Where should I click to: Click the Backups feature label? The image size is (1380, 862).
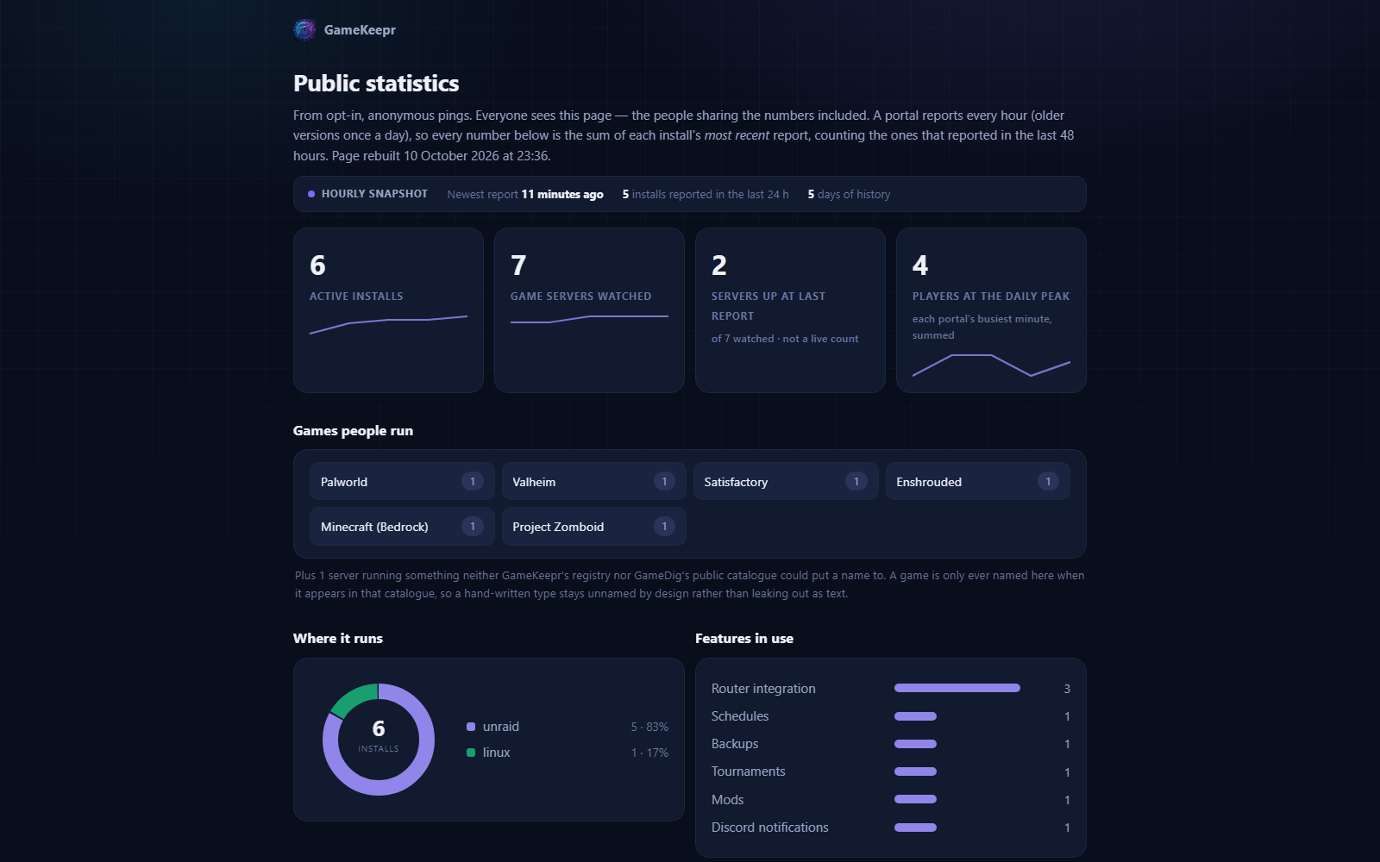(735, 744)
